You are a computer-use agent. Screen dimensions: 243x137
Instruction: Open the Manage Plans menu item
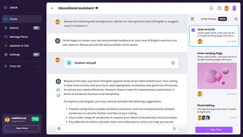coord(19,37)
